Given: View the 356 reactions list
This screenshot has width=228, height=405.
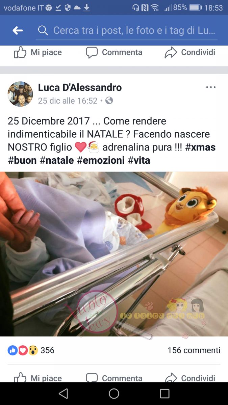Looking at the screenshot, I should (31, 350).
